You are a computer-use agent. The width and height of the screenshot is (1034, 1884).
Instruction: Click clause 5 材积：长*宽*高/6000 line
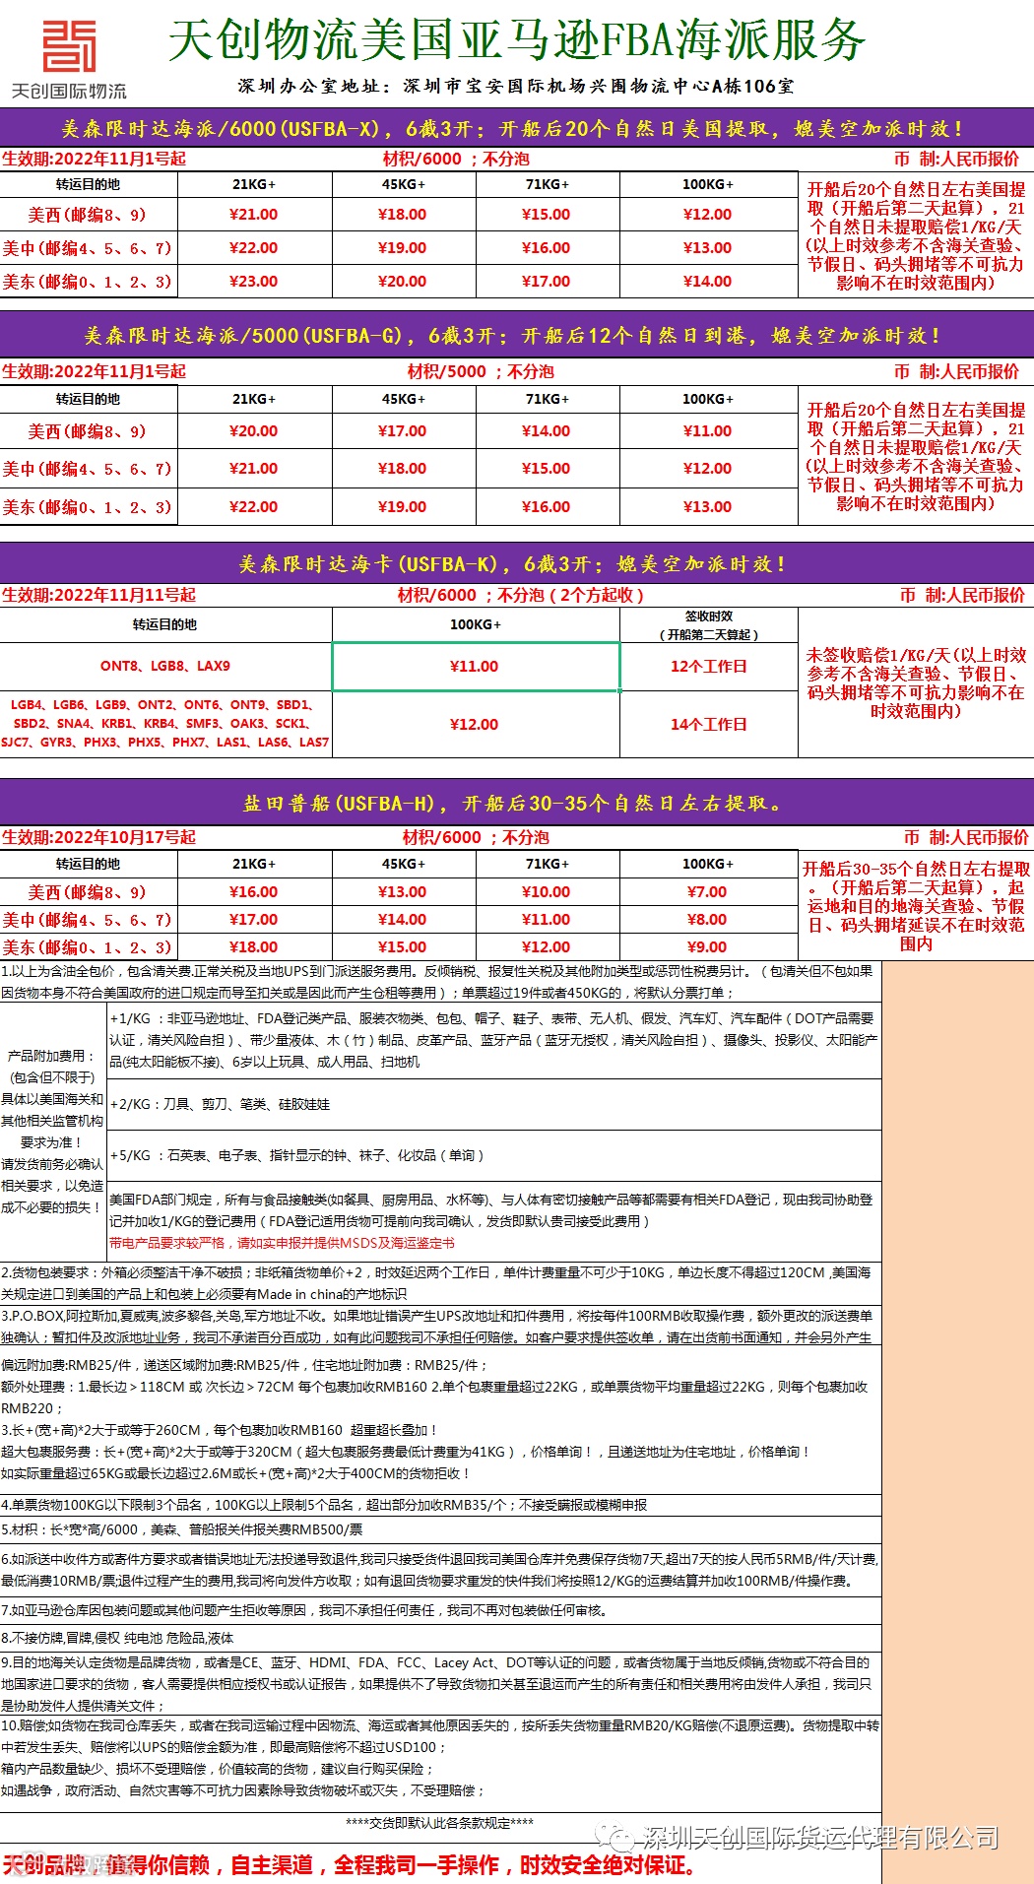coord(182,1529)
